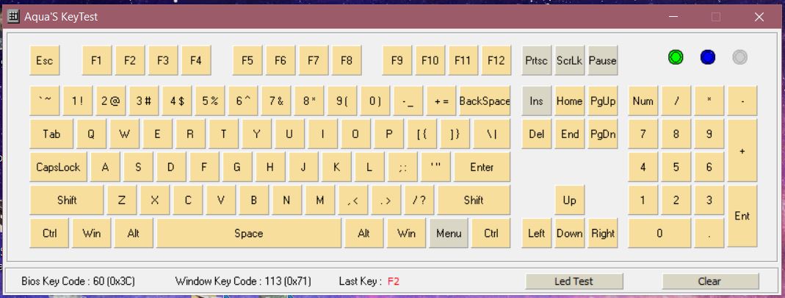Select the F1 key button
The image size is (785, 298).
pos(97,60)
